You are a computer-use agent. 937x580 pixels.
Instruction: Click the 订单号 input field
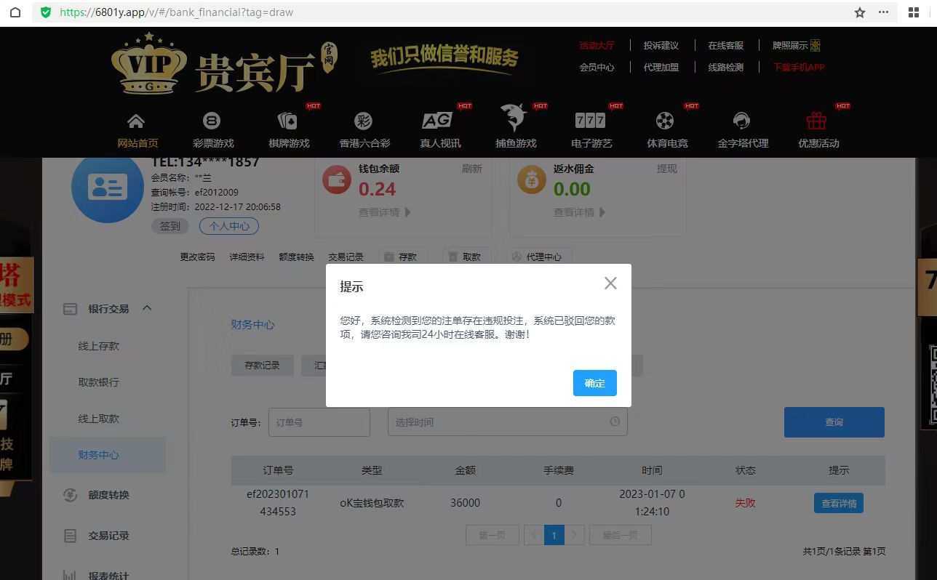point(319,422)
